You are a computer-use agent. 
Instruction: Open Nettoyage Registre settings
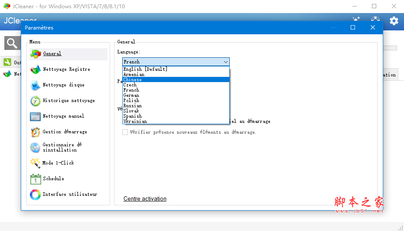[66, 69]
